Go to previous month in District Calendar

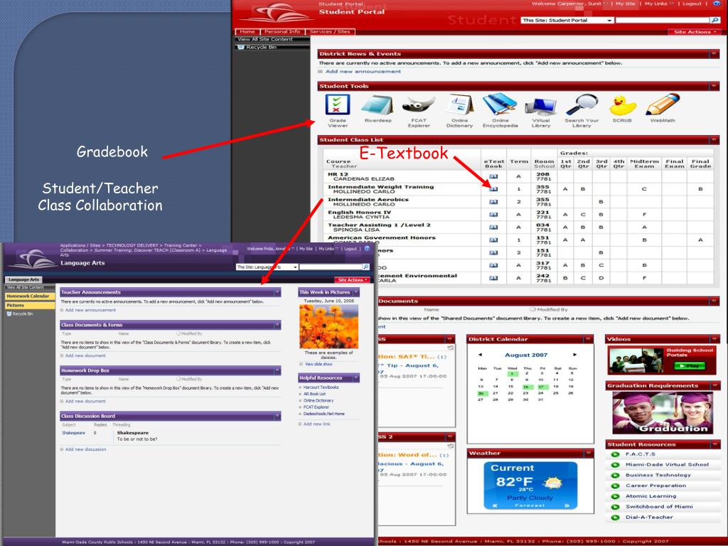coord(480,355)
